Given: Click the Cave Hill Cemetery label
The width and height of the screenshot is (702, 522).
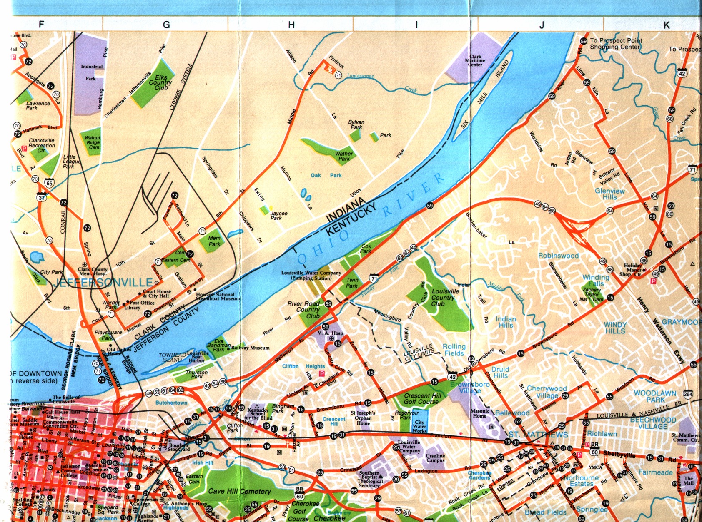Looking at the screenshot, I should coord(239,491).
